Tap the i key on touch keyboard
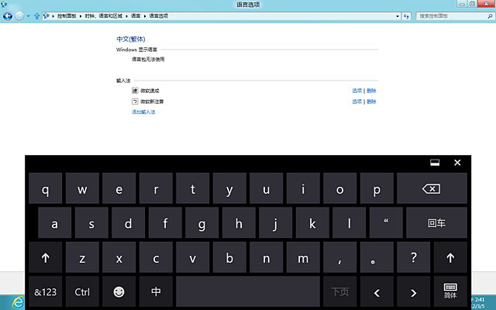 (x=303, y=188)
